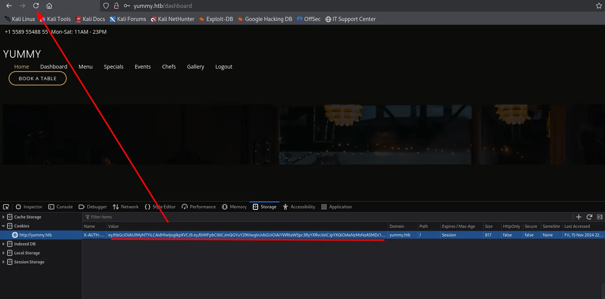Expand the Session Storage tree node
Screen dimensions: 605x299
(x=3, y=262)
